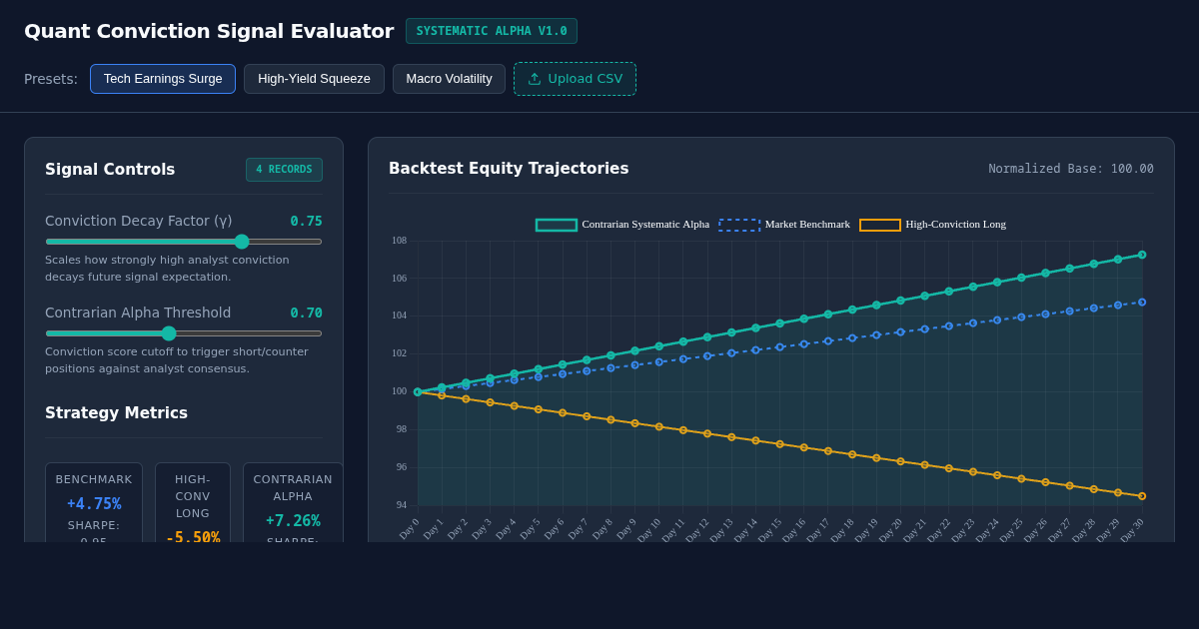Click the Backtest Equity Trajectories heading
This screenshot has width=1199, height=629.
[x=509, y=169]
